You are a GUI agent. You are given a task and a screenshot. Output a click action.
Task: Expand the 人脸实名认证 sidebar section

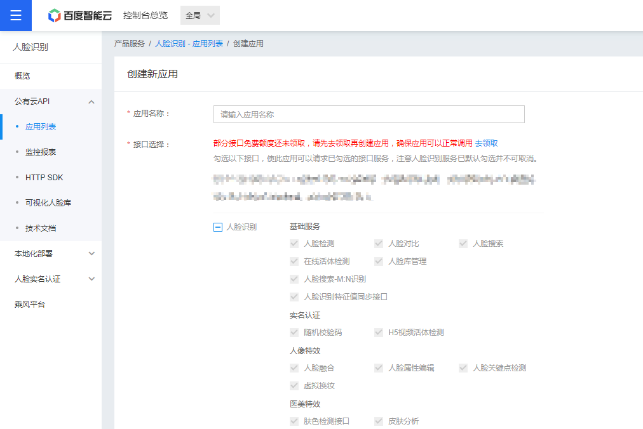pyautogui.click(x=91, y=279)
